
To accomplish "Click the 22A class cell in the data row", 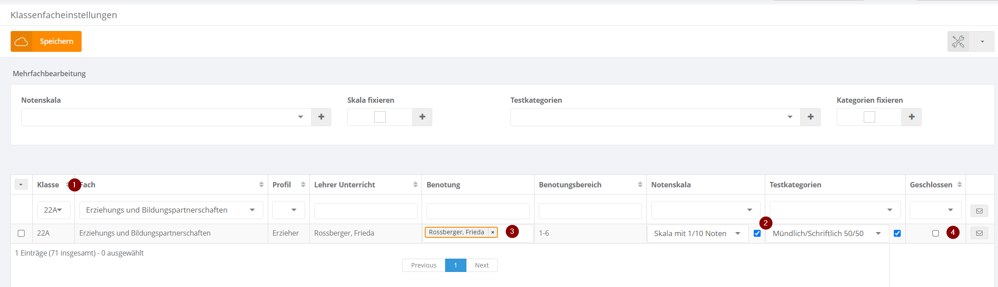I will (43, 233).
